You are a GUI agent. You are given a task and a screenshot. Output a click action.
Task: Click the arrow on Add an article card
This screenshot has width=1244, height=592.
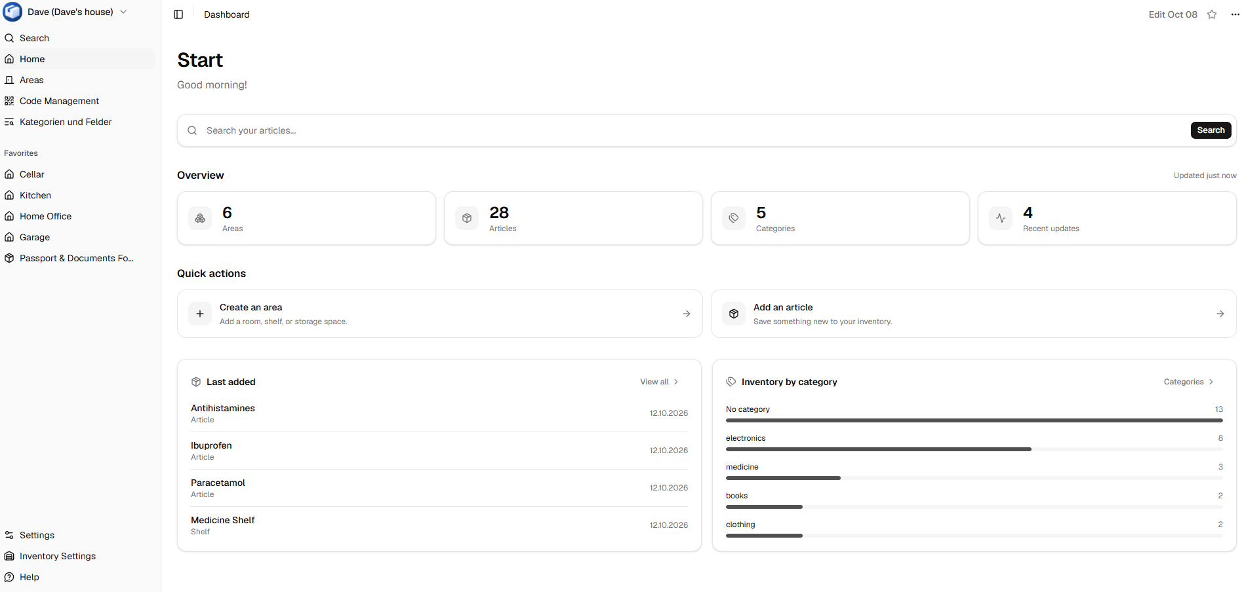point(1220,314)
